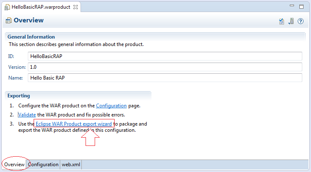Click the Exporting section header
The image size is (311, 172).
19,96
